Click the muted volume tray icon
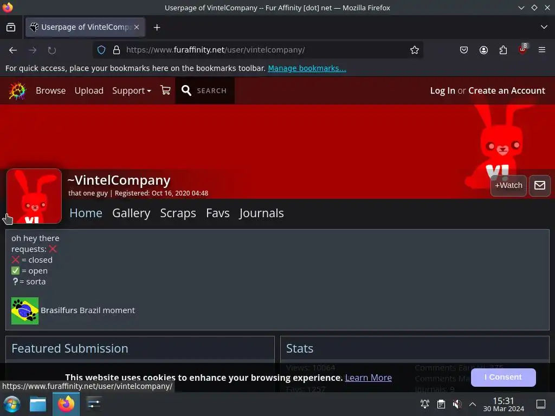Screen dimensions: 555x416 [x=457, y=404]
